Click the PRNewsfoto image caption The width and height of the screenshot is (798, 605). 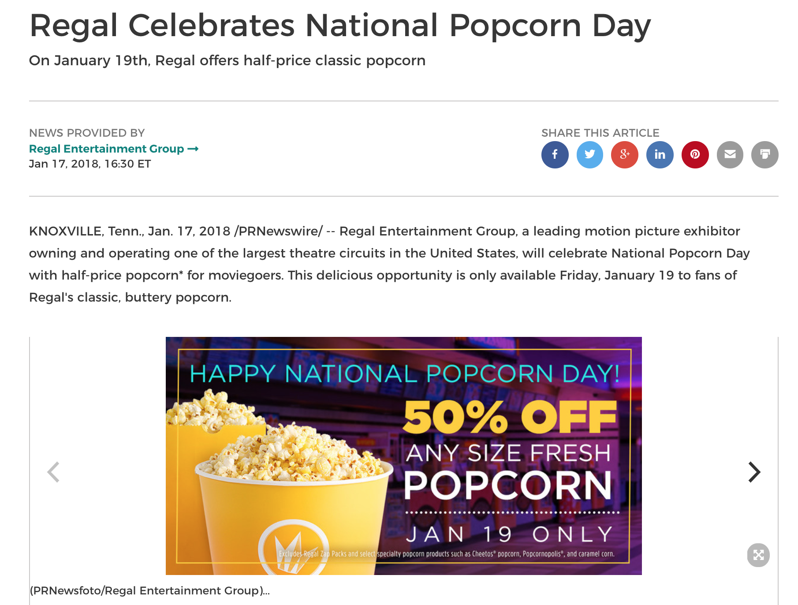[149, 590]
